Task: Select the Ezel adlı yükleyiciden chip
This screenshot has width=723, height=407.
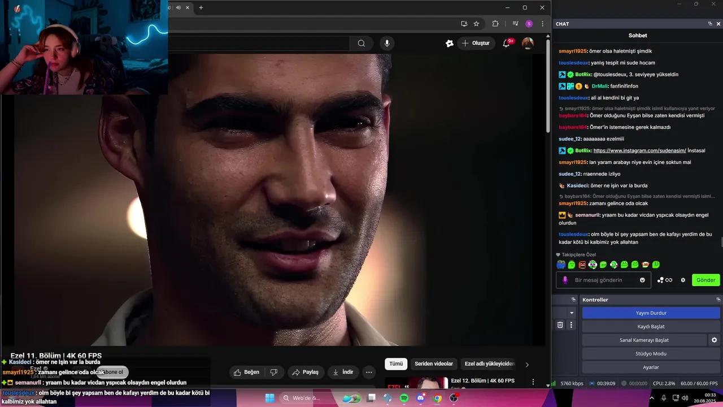Action: (490, 364)
